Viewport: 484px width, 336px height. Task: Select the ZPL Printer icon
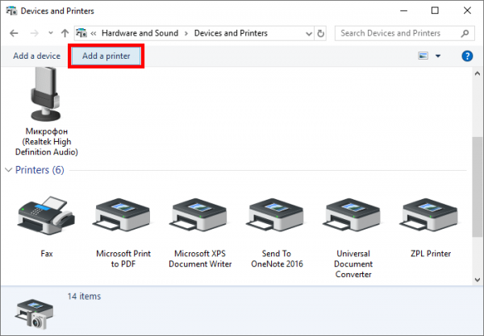(x=430, y=215)
